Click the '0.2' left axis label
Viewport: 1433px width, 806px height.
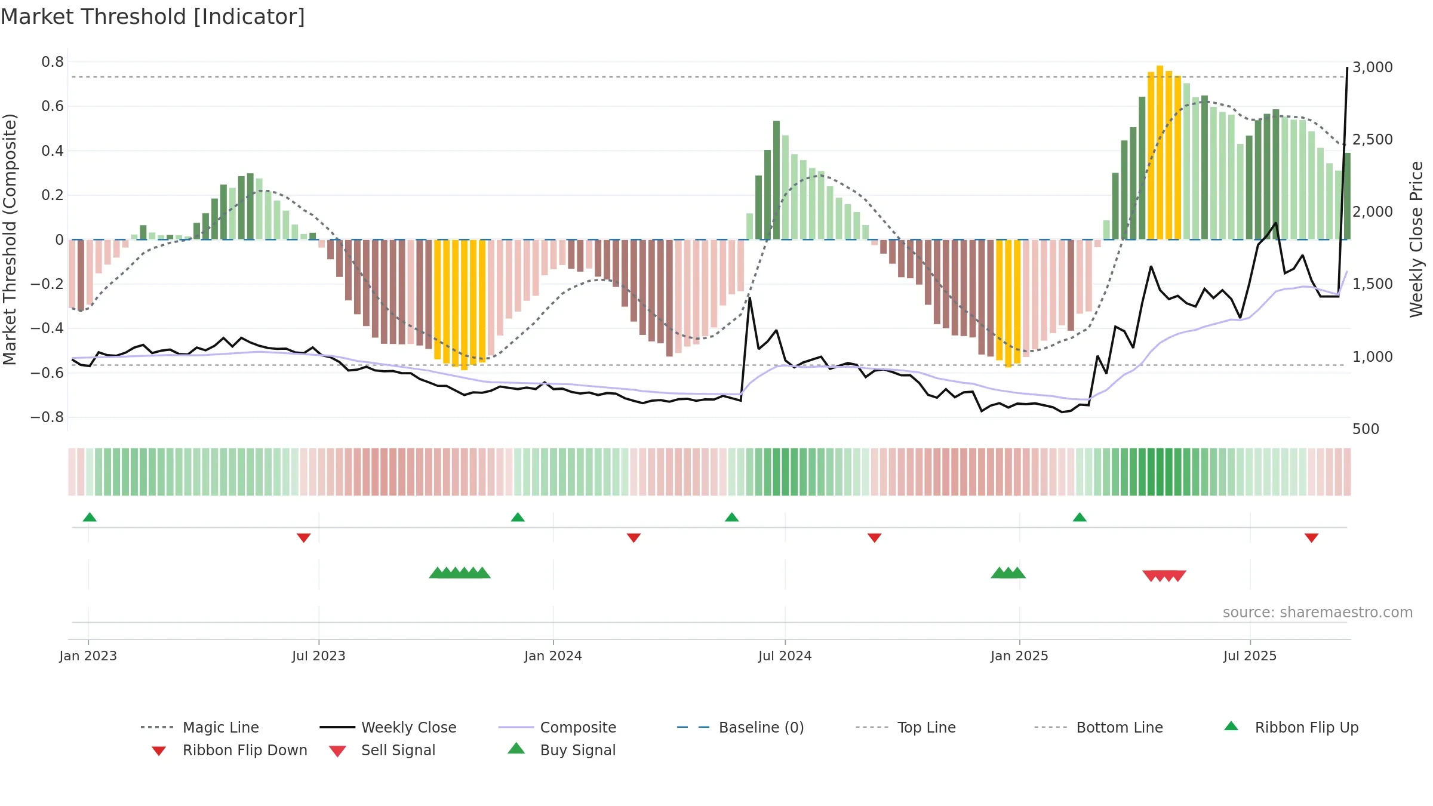53,195
